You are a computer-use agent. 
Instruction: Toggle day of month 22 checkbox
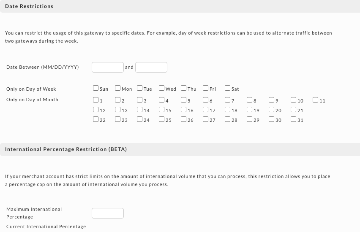(x=96, y=119)
